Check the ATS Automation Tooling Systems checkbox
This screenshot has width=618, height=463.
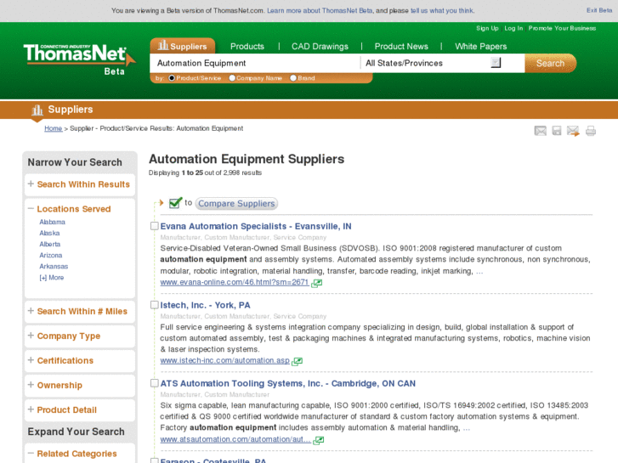155,383
